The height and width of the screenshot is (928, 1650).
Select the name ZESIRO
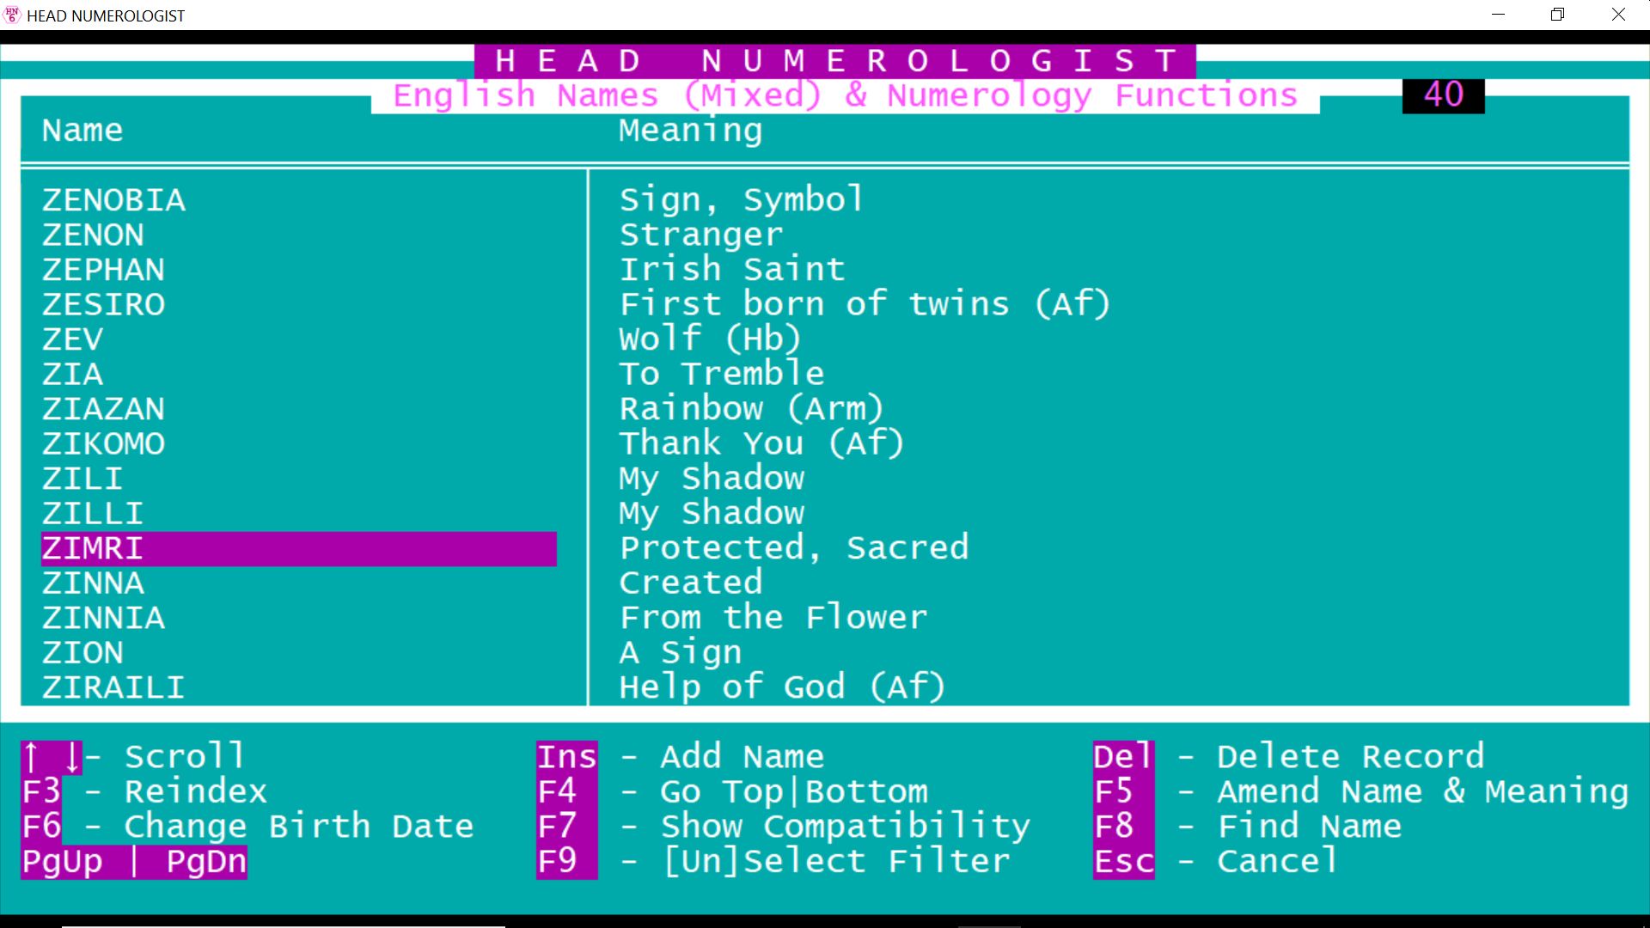click(103, 304)
